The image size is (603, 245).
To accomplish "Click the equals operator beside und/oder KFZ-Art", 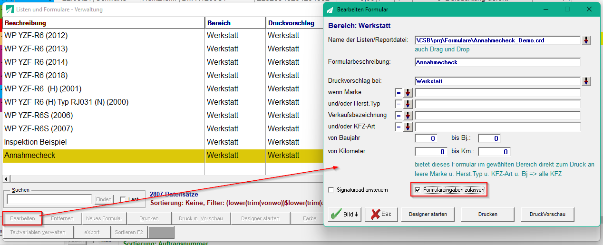I will click(x=398, y=127).
